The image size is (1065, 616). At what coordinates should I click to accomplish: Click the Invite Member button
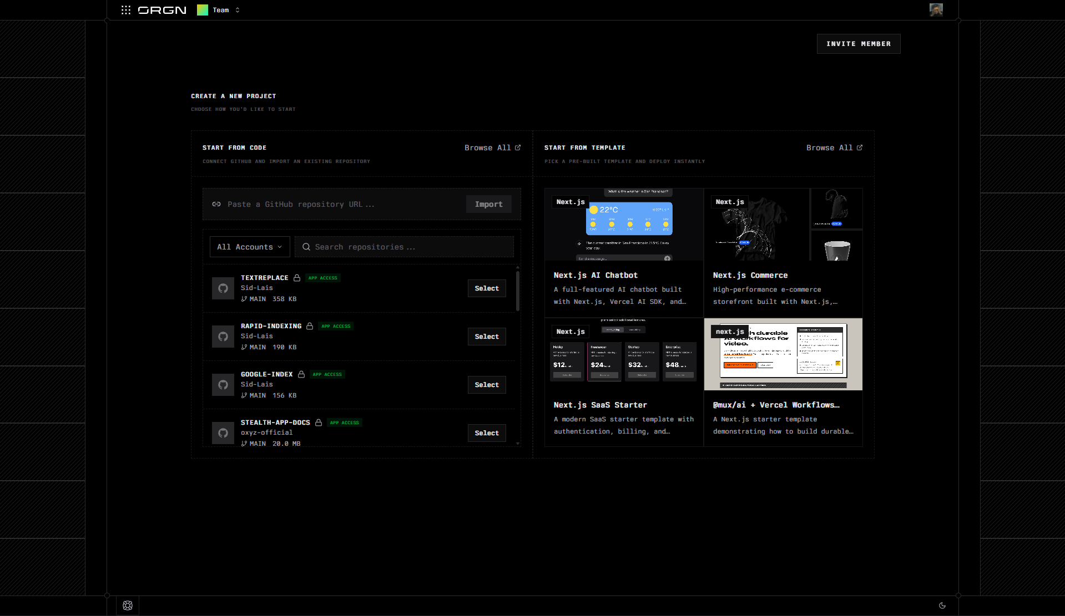coord(858,44)
